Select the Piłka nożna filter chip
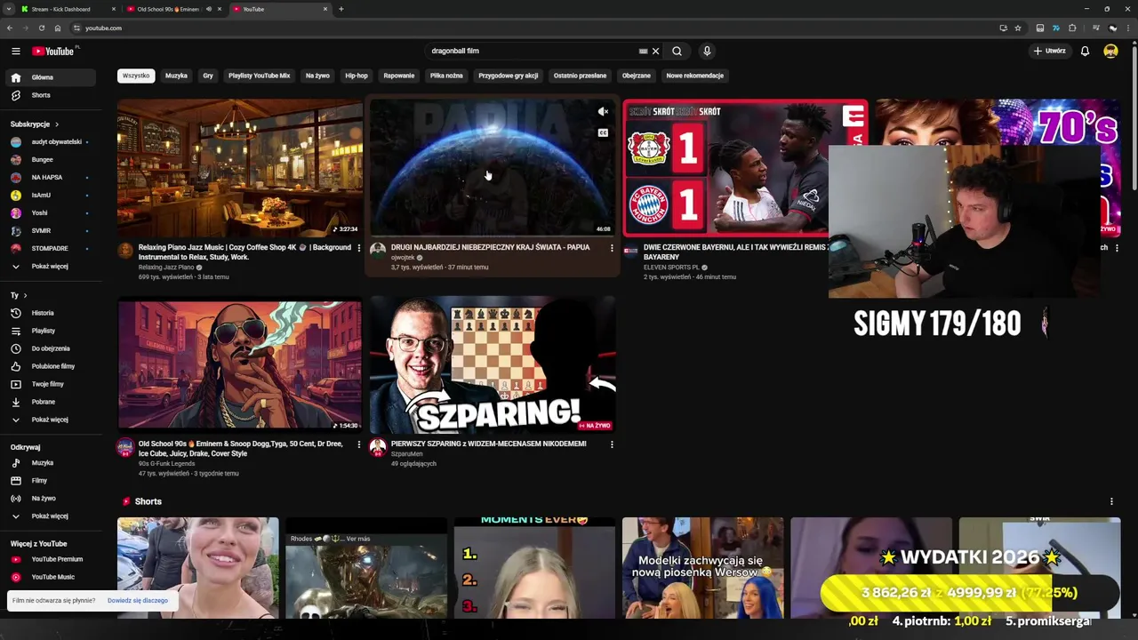Image resolution: width=1138 pixels, height=640 pixels. point(446,76)
